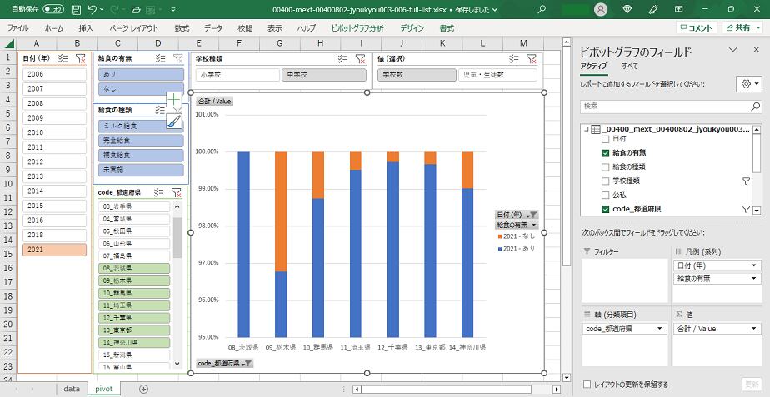This screenshot has height=397, width=770.
Task: Clear filter on 日付 (年) slicer
Action: [80, 58]
